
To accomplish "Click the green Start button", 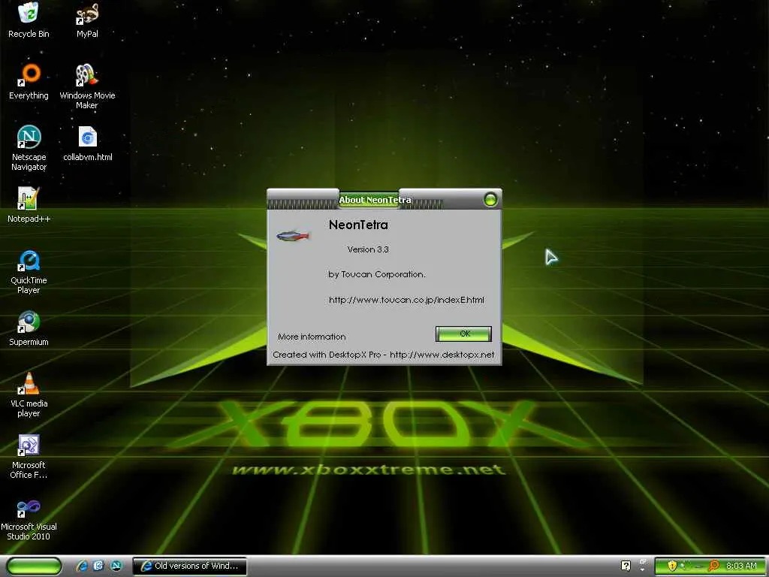I will pos(35,566).
